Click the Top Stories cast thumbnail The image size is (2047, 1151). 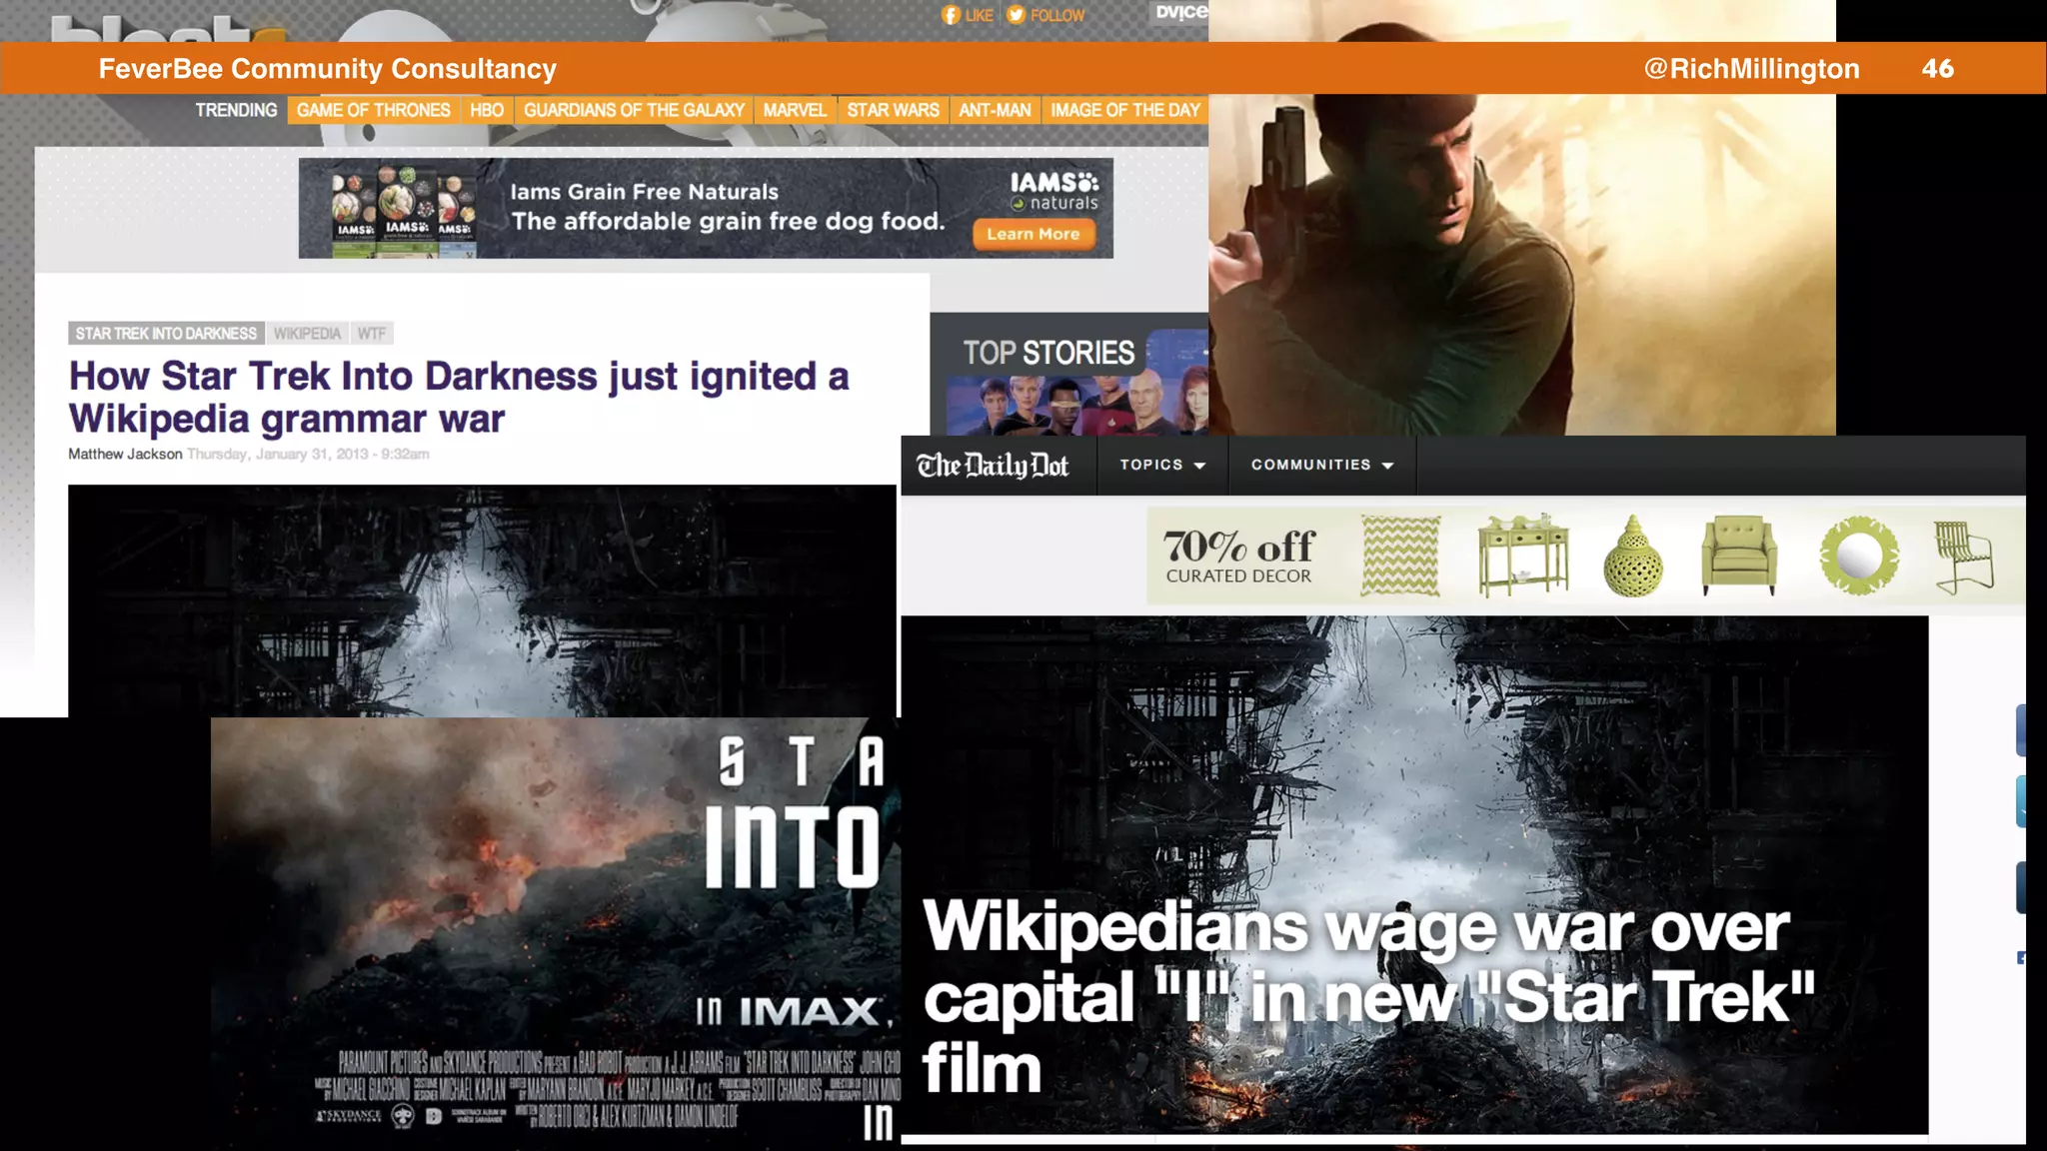point(1075,405)
